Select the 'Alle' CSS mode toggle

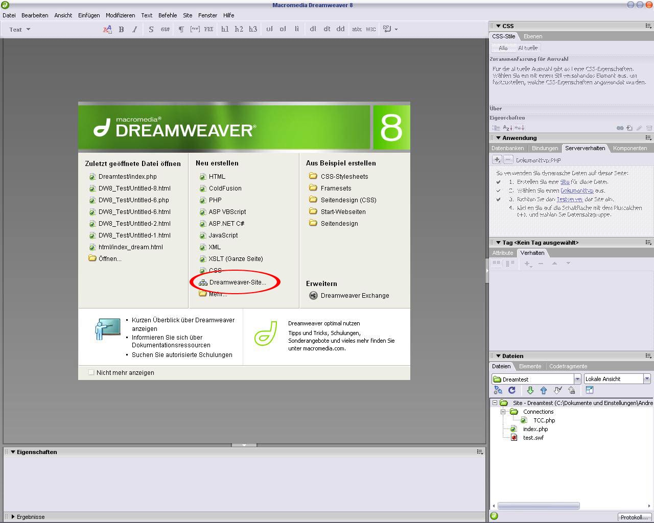tap(503, 48)
